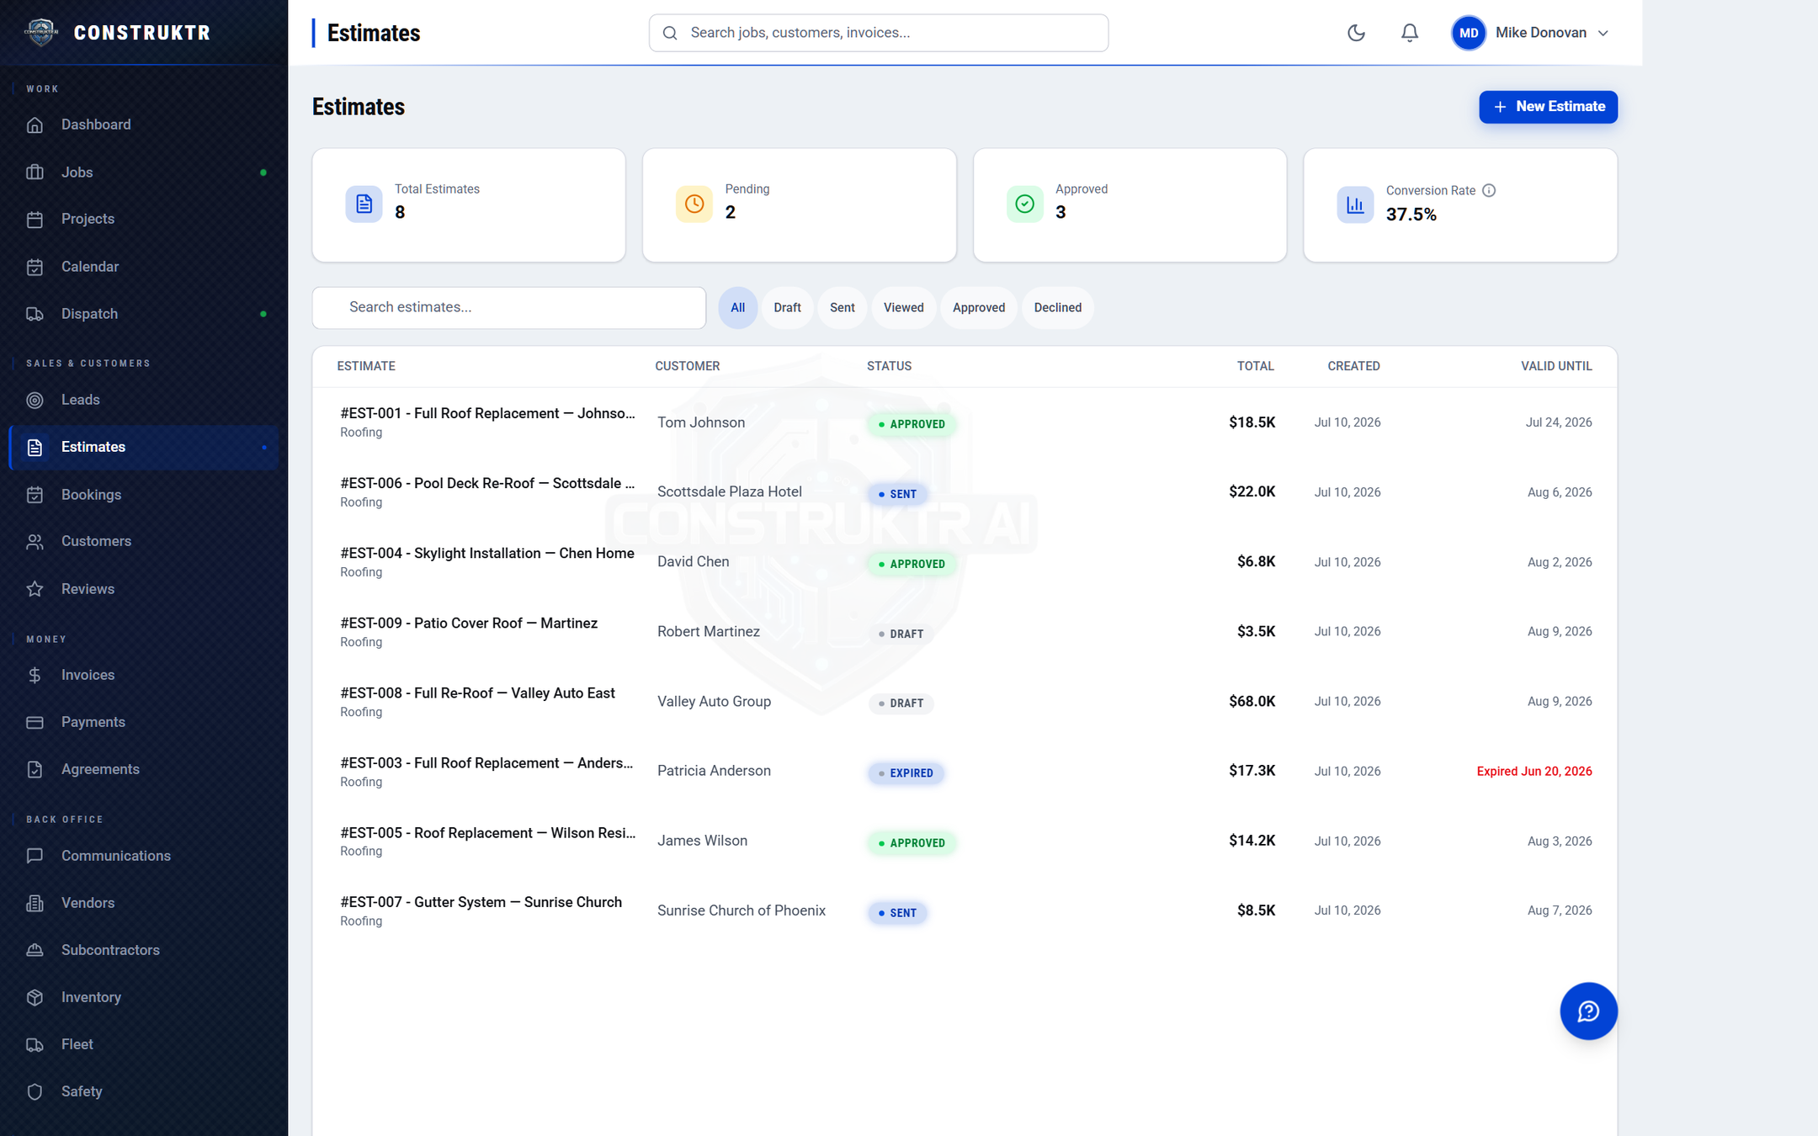Click the Bookings calendar icon
The height and width of the screenshot is (1136, 1818).
pos(35,495)
